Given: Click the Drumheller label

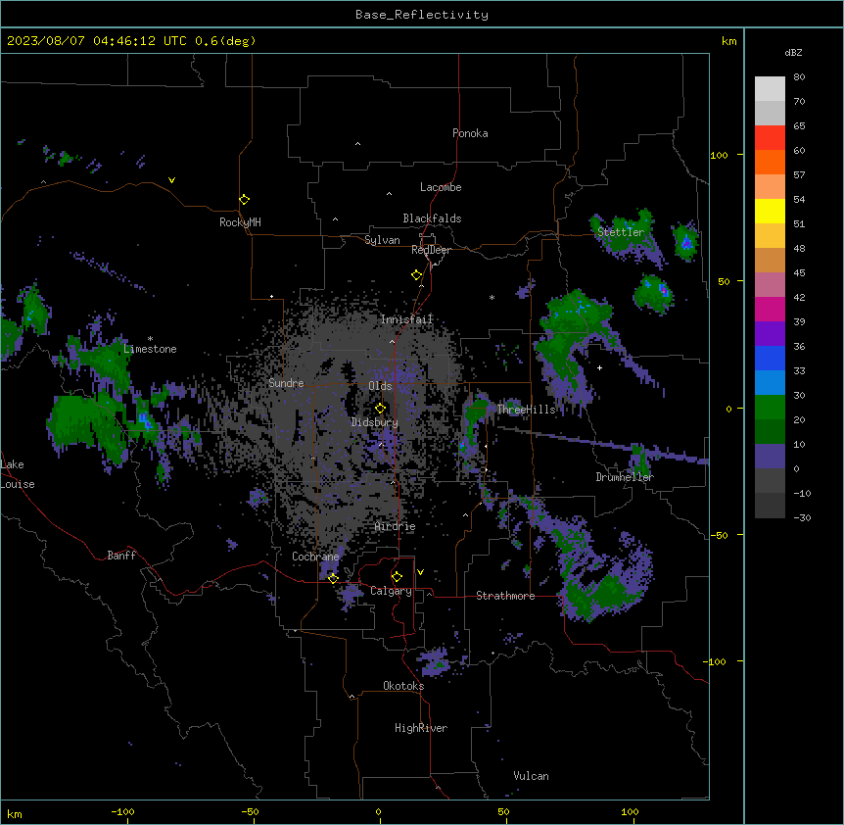Looking at the screenshot, I should [x=625, y=477].
